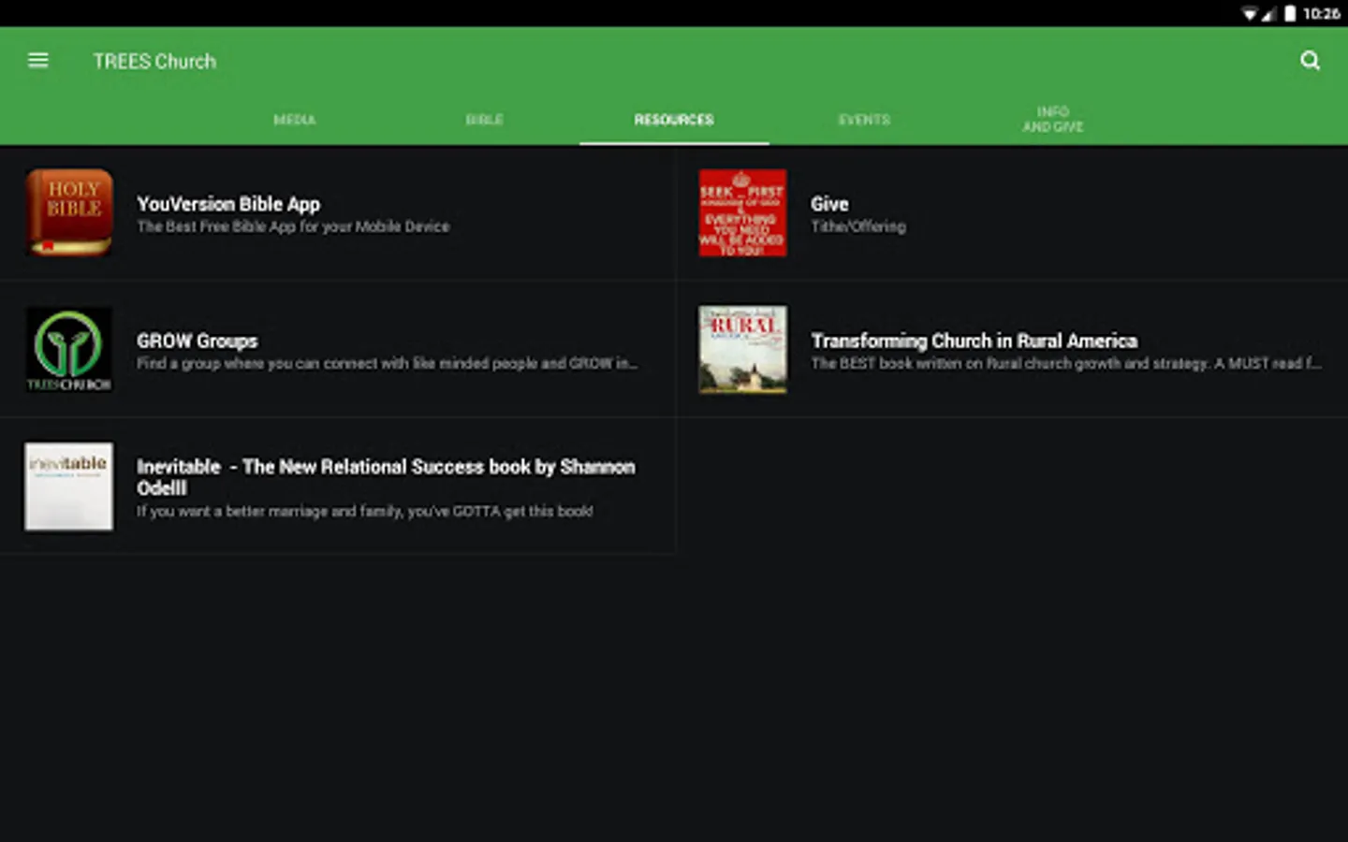Click the Holy Bible app thumbnail
Screen dimensions: 1348x842
pos(69,212)
